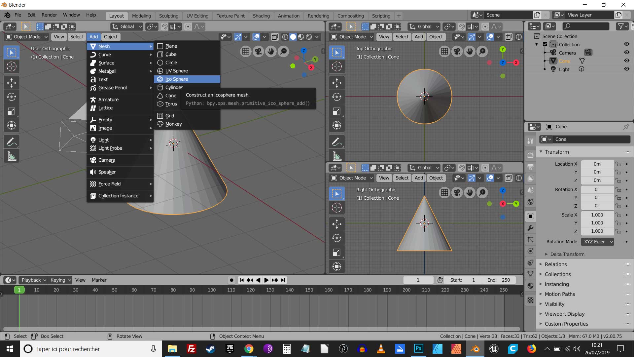This screenshot has height=357, width=634.
Task: Choose Ico Sphere from the Mesh submenu
Action: 177,79
